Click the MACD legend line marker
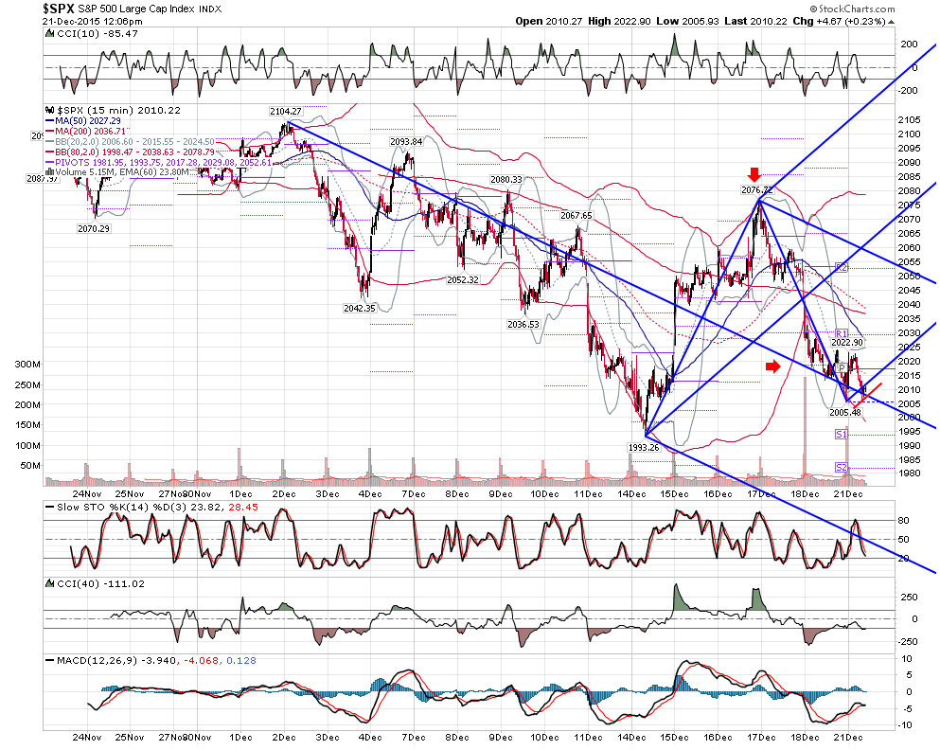 pyautogui.click(x=50, y=661)
